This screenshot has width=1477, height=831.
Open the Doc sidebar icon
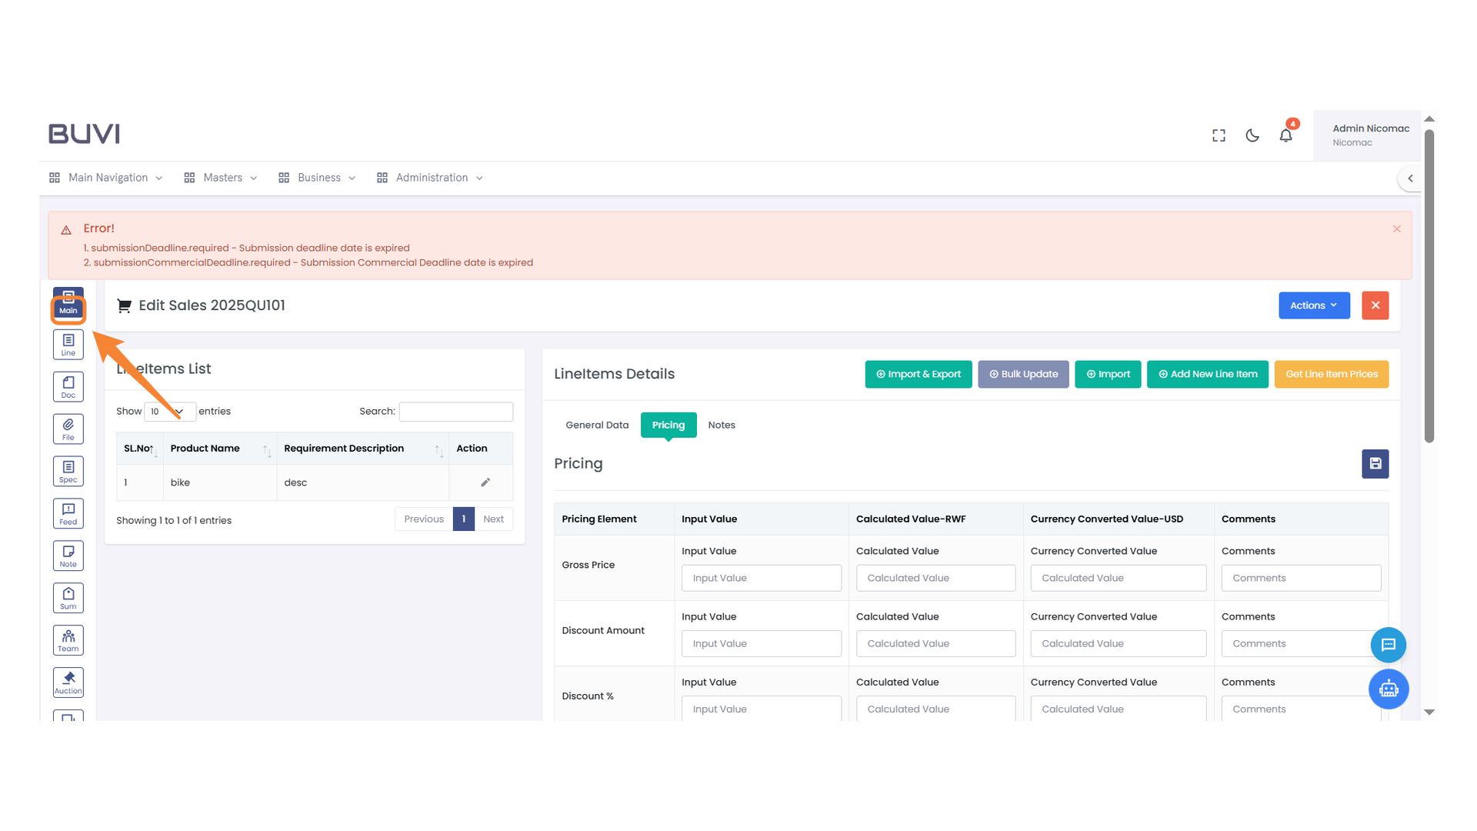pyautogui.click(x=68, y=387)
